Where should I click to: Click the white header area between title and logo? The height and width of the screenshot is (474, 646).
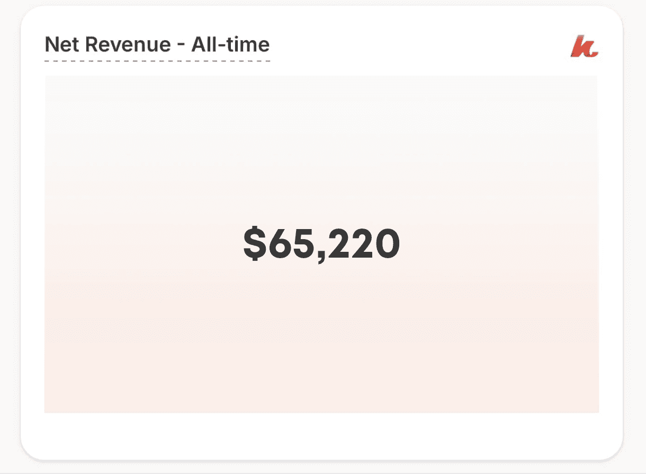[418, 45]
